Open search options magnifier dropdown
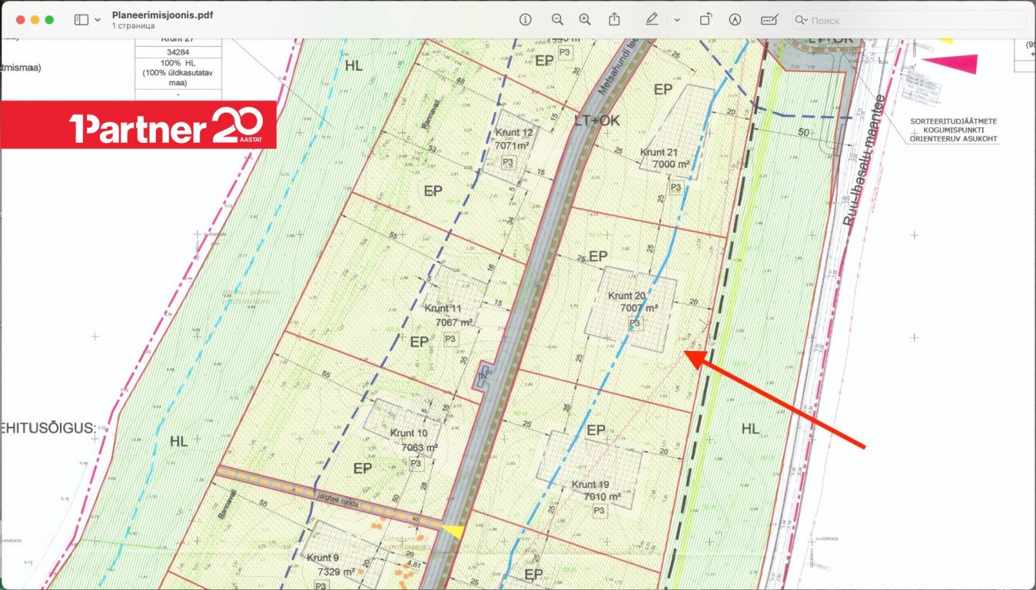Screen dimensions: 1036x590 tap(802, 21)
